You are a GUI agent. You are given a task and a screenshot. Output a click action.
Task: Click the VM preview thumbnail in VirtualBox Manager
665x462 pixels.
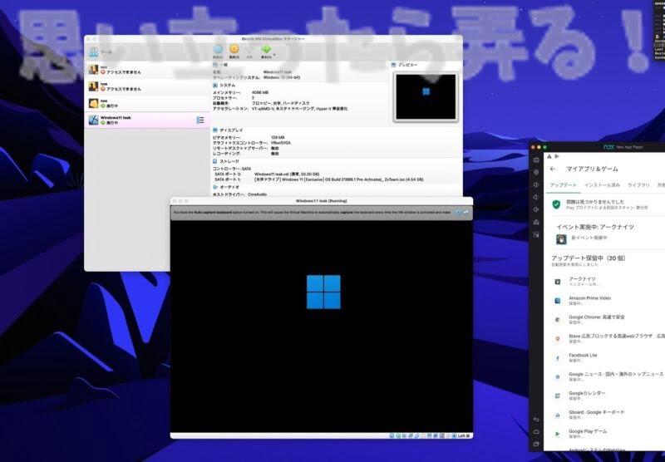point(426,96)
